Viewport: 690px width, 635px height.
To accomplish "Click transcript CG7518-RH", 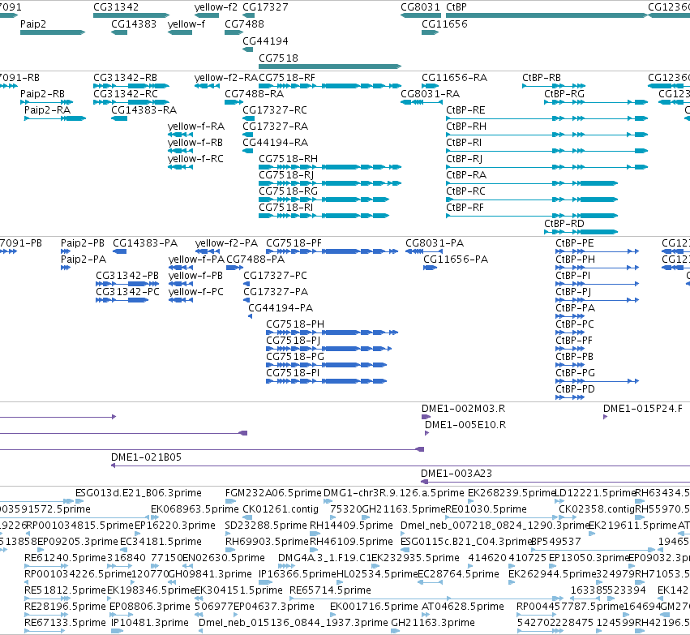I will [330, 167].
